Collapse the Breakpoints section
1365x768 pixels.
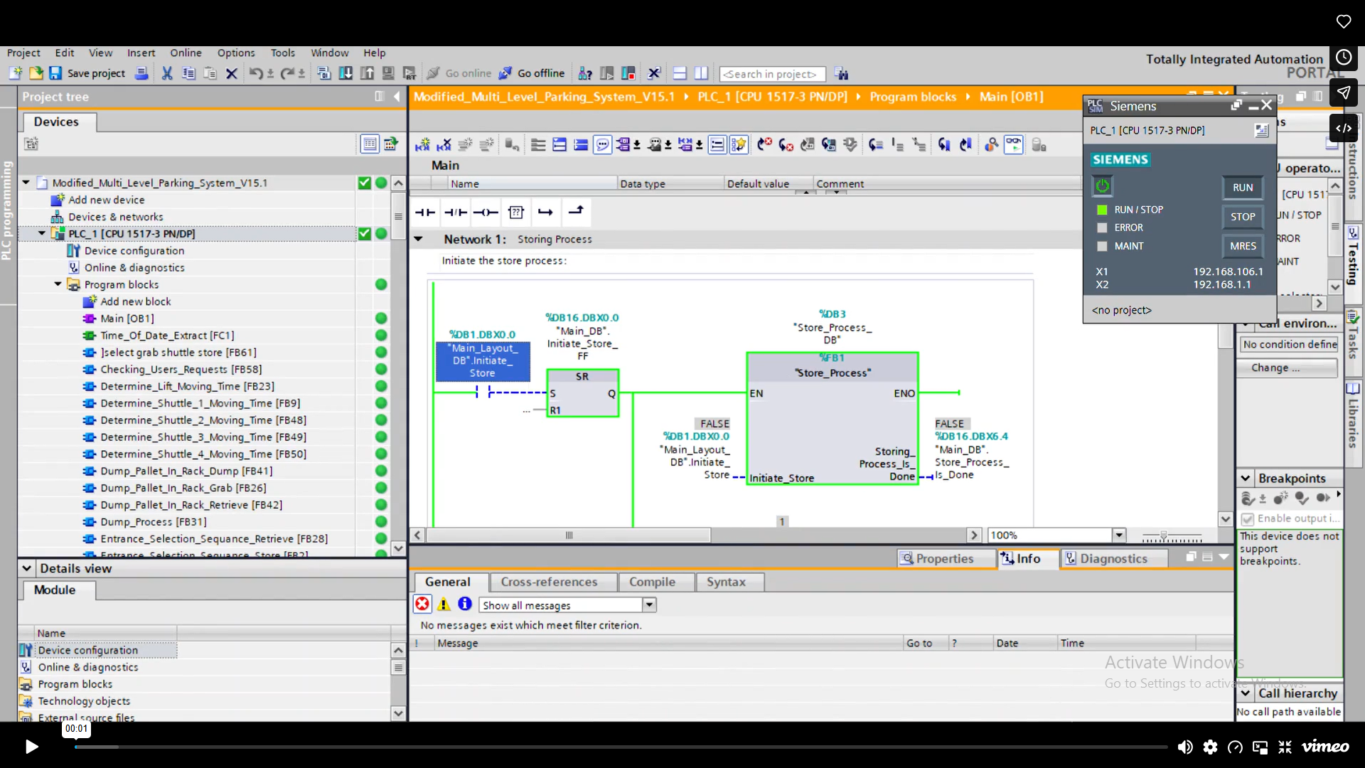point(1246,479)
